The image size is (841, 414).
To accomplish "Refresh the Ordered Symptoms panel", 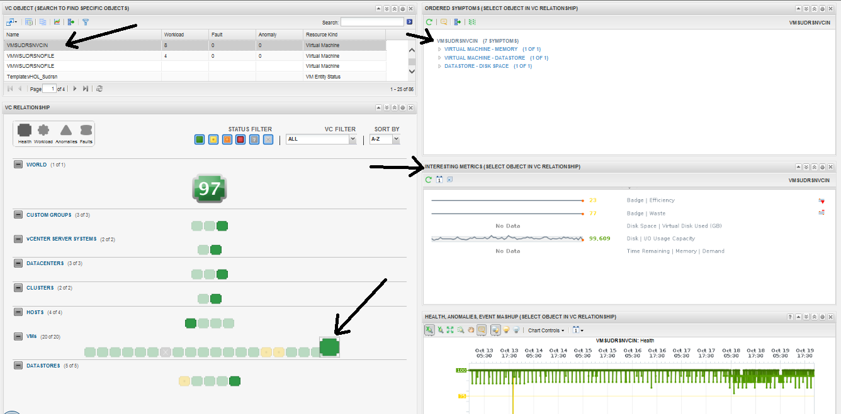I will click(429, 22).
